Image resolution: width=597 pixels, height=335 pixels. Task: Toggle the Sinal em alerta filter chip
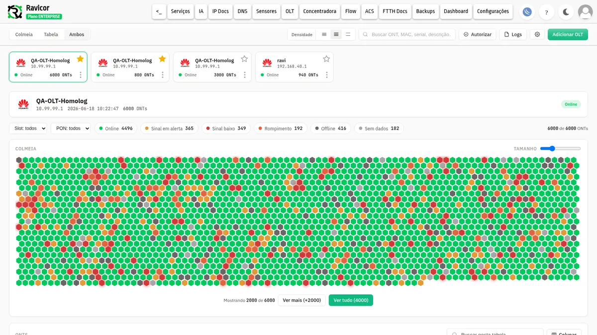coord(169,129)
